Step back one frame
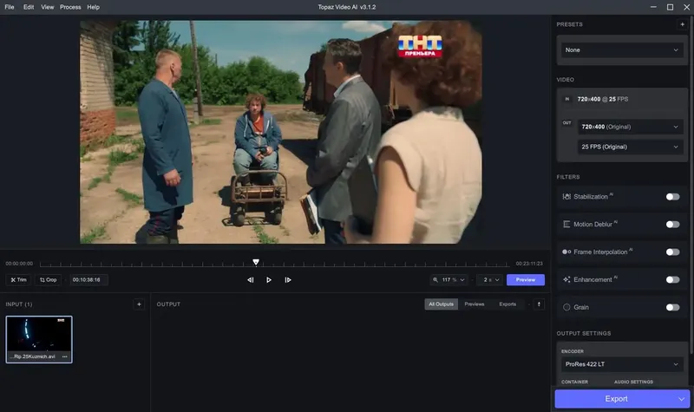 click(251, 279)
